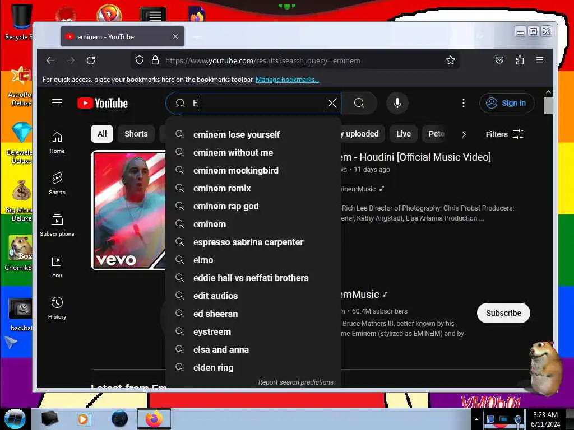Choose suggestion elsa and anna
The height and width of the screenshot is (430, 574).
[253, 349]
